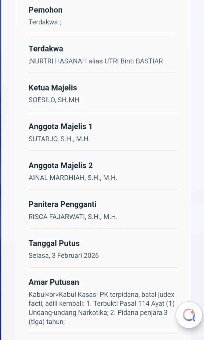Screen dimensions: 204x340
Task: Click the 'Undang-undang Narkotika' text
Action: click(x=66, y=313)
